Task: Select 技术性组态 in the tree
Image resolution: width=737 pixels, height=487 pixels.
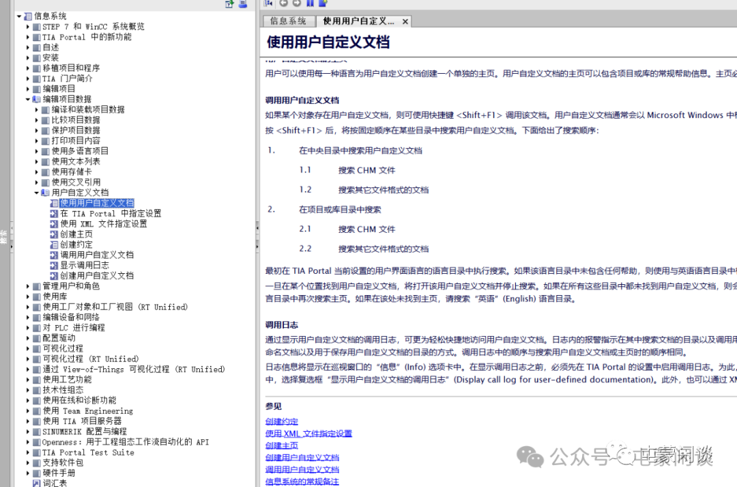Action: coord(63,390)
